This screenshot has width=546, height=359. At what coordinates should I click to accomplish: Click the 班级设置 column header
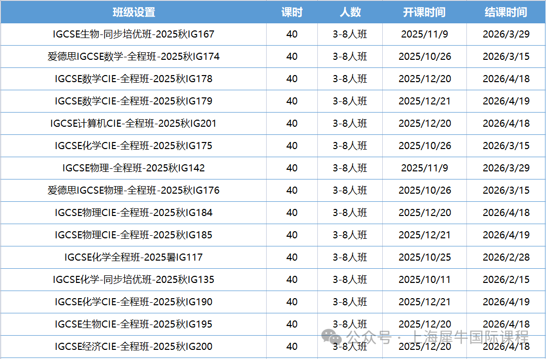click(x=133, y=12)
